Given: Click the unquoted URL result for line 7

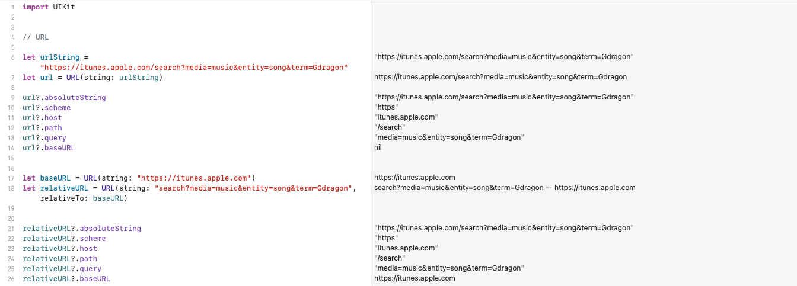Looking at the screenshot, I should click(500, 77).
